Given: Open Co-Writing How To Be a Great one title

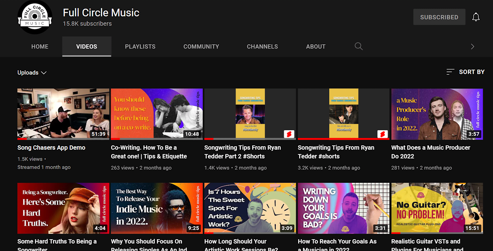Looking at the screenshot, I should point(149,152).
